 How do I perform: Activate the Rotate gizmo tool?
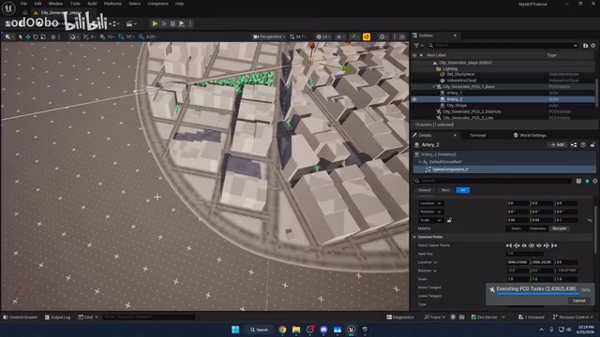[x=36, y=37]
